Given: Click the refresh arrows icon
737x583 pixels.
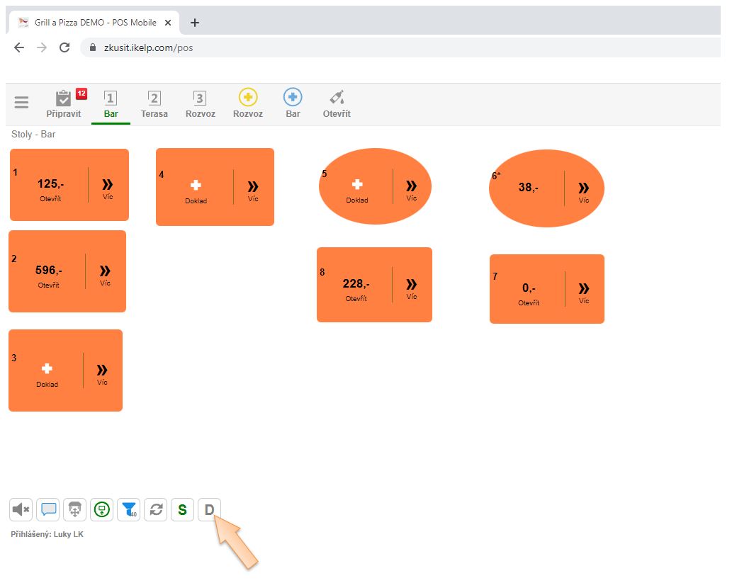Looking at the screenshot, I should [155, 509].
